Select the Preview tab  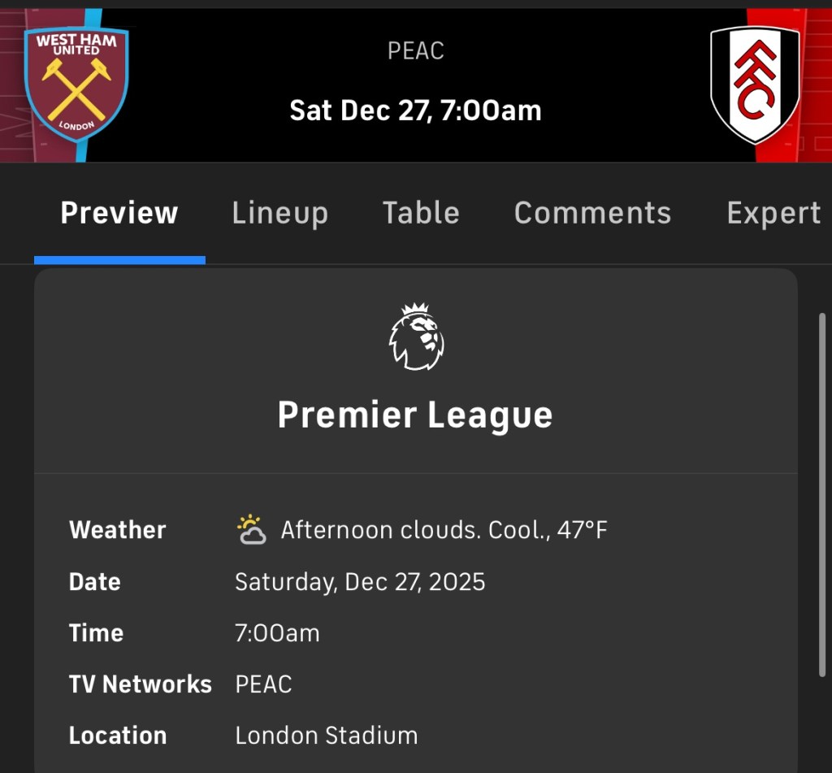coord(119,213)
